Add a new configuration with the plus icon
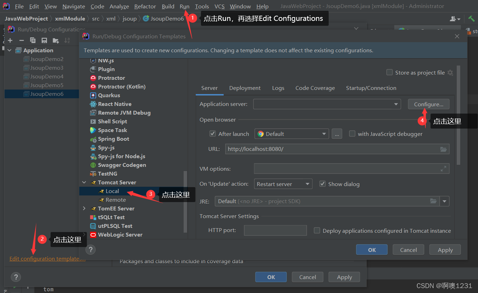 (10, 41)
